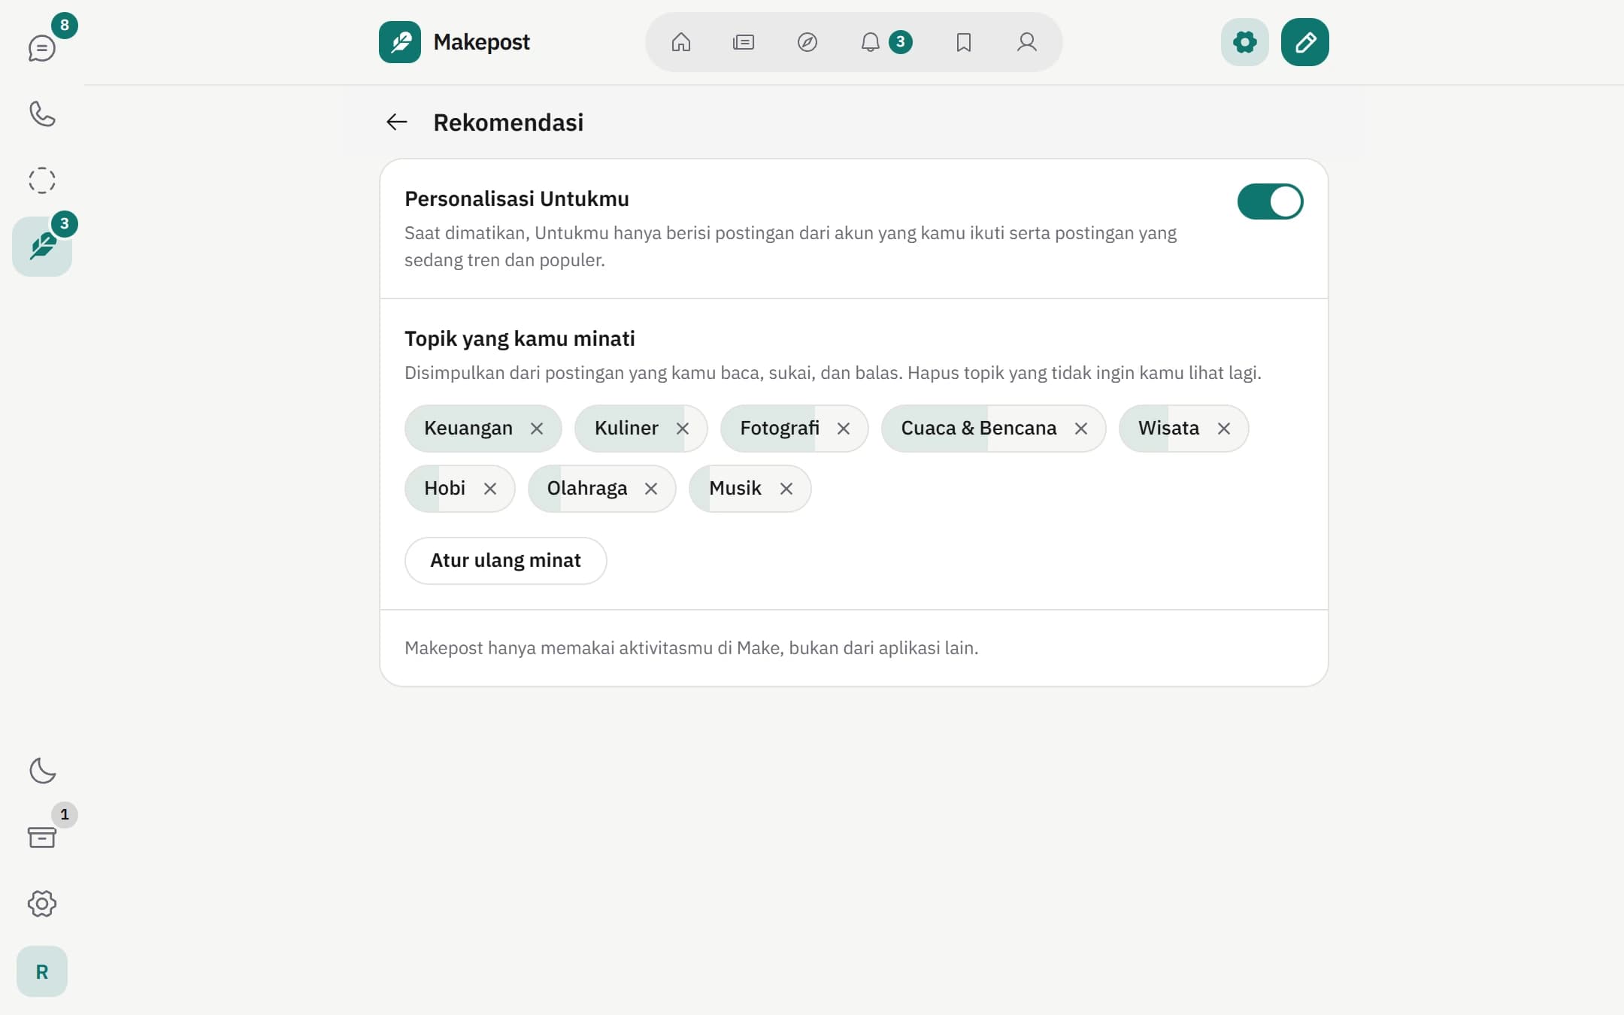Go back from Rekomendasi page
Image resolution: width=1624 pixels, height=1015 pixels.
click(397, 122)
